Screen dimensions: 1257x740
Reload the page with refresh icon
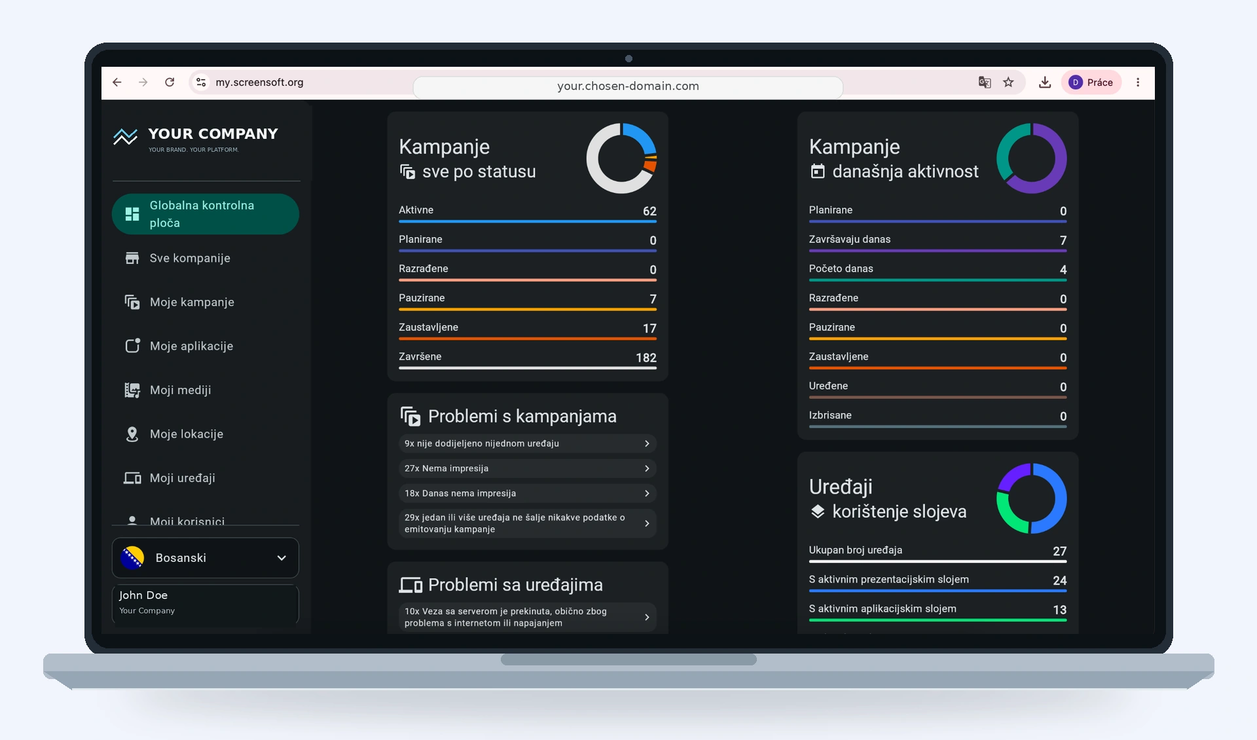(x=170, y=83)
